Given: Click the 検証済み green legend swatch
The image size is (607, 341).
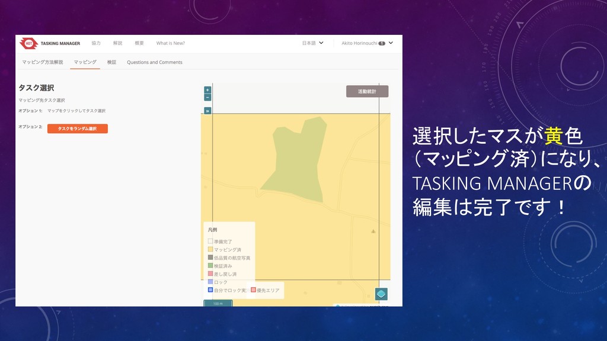Looking at the screenshot, I should coord(210,265).
